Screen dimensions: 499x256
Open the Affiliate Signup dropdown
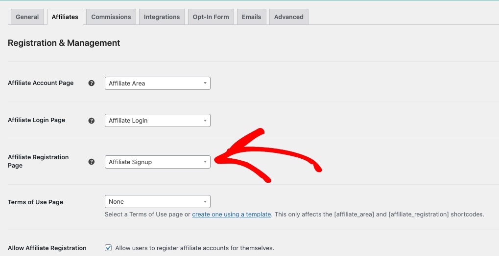tap(157, 162)
